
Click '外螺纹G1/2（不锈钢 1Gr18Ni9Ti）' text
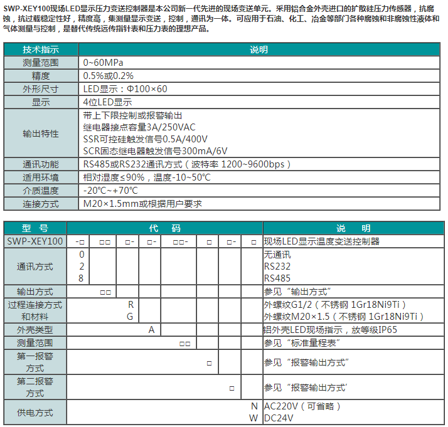pyautogui.click(x=335, y=305)
